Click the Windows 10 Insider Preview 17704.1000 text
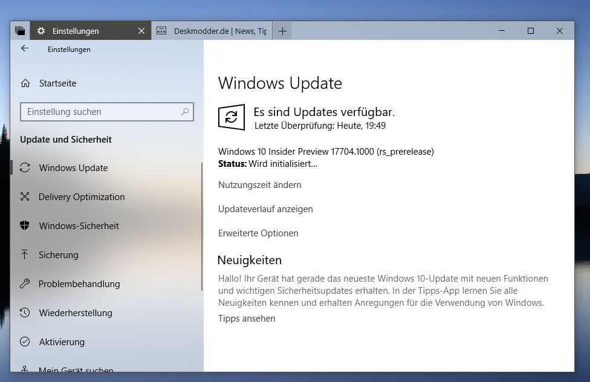The width and height of the screenshot is (590, 382). click(326, 151)
